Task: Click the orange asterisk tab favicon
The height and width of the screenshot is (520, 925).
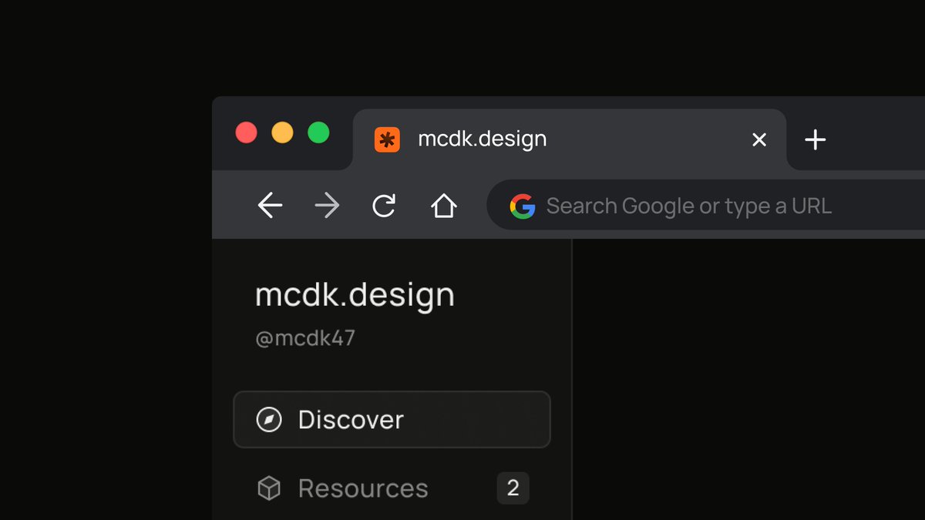Action: 387,139
